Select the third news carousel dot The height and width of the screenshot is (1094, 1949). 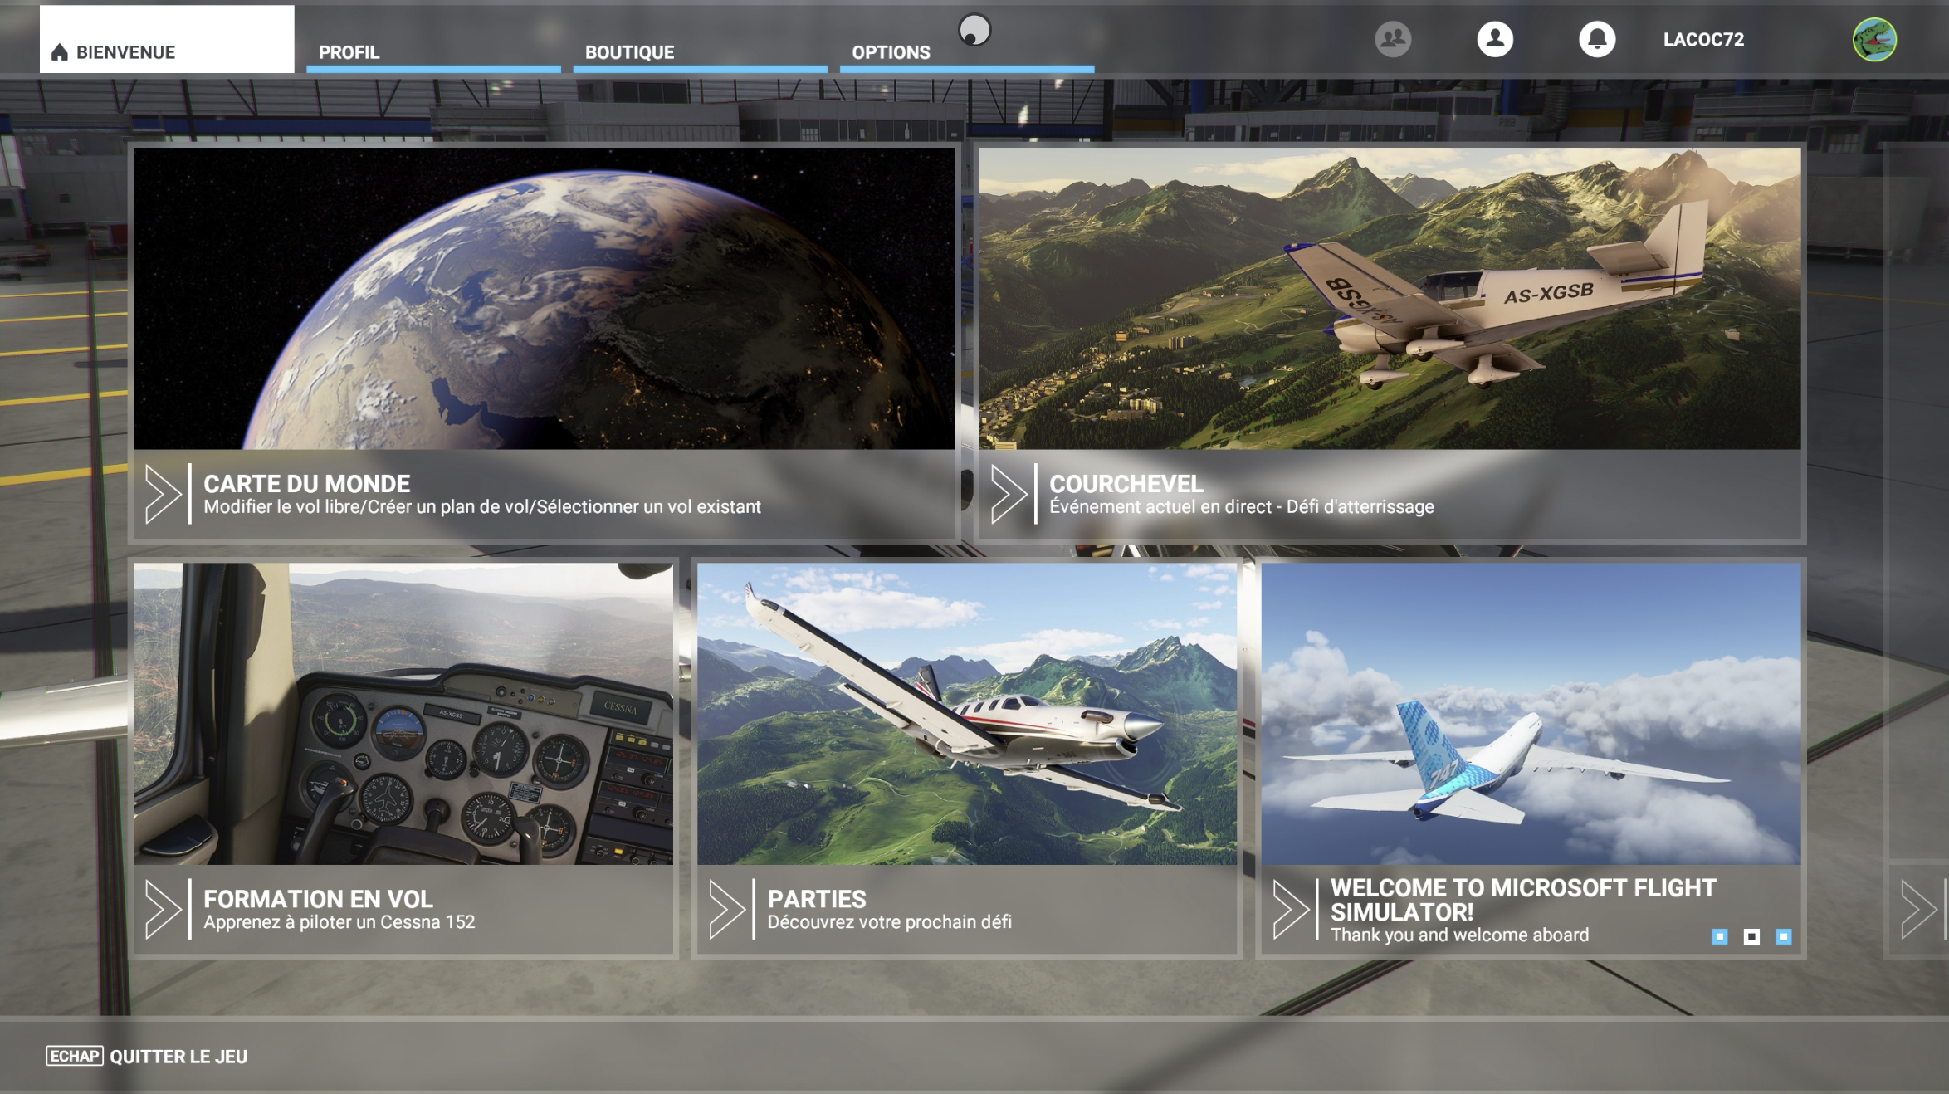tap(1783, 936)
